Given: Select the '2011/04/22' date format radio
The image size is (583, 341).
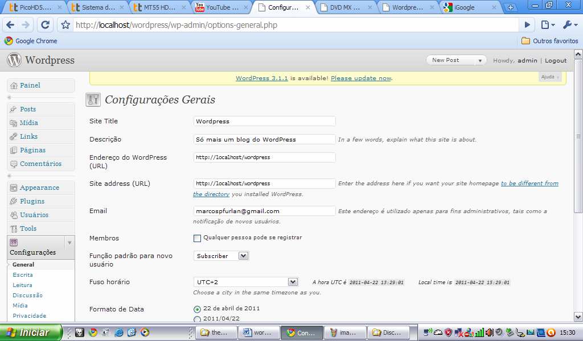Looking at the screenshot, I should [197, 319].
